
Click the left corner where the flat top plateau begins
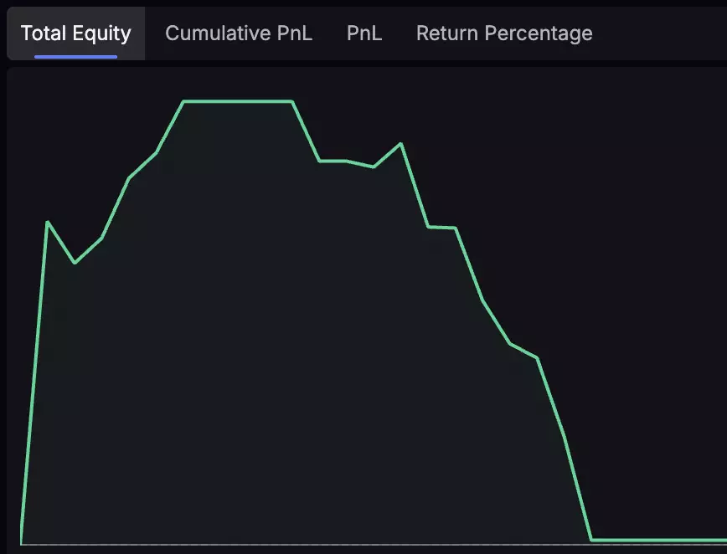pos(183,101)
